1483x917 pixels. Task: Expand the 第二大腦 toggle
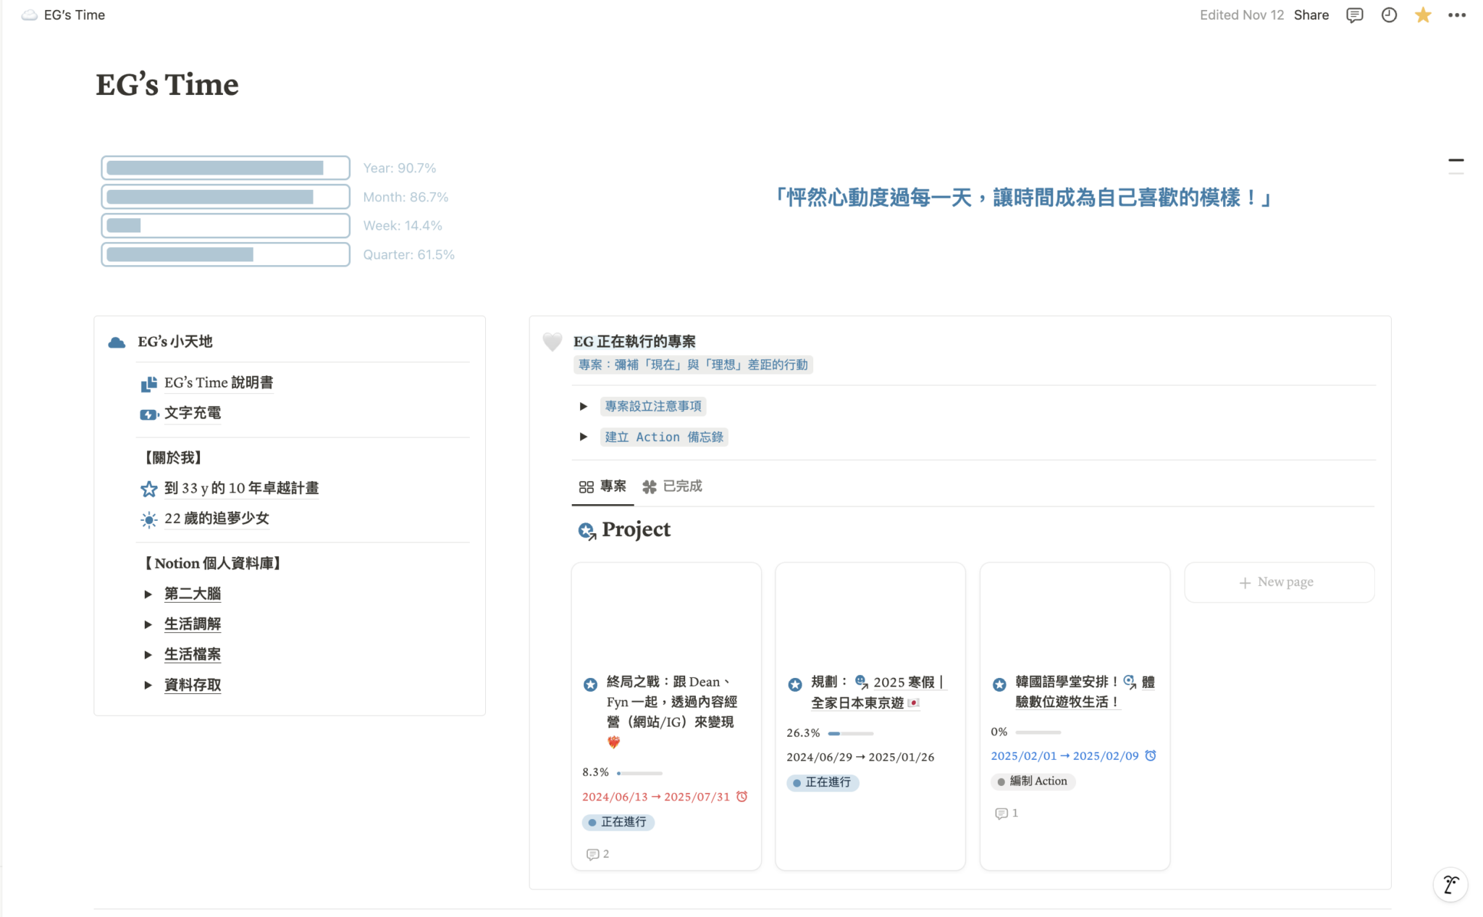click(x=148, y=594)
